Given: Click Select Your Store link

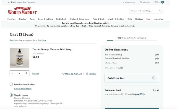Looking at the screenshot, I should [23, 89].
